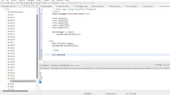Switch to the LinkedList2... editor tab
The width and height of the screenshot is (170, 95).
(x=148, y=6)
